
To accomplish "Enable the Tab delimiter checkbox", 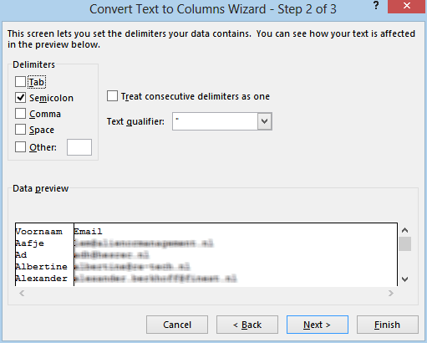I will 20,82.
